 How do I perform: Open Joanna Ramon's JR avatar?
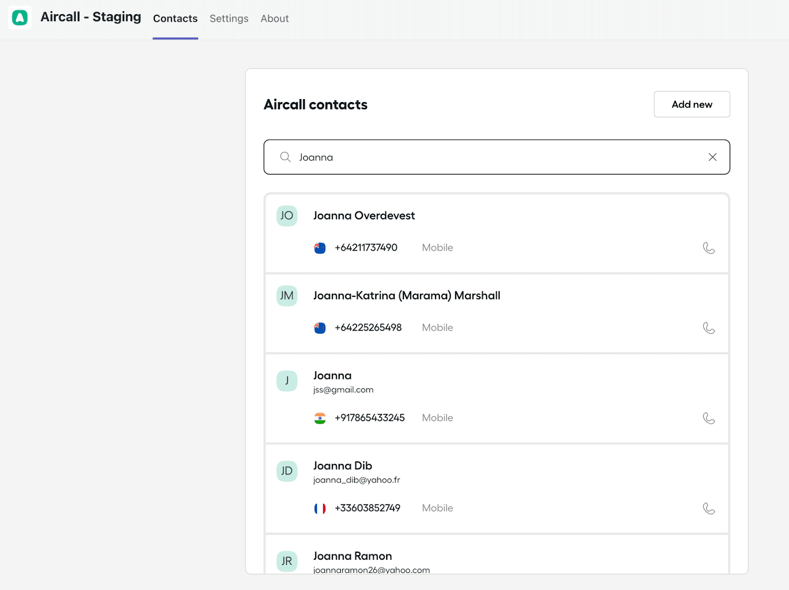coord(287,561)
